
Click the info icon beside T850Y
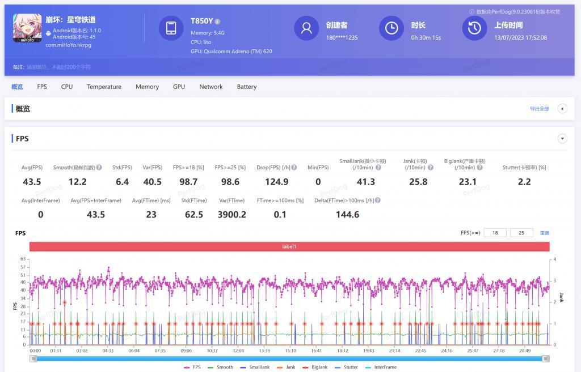pyautogui.click(x=217, y=22)
